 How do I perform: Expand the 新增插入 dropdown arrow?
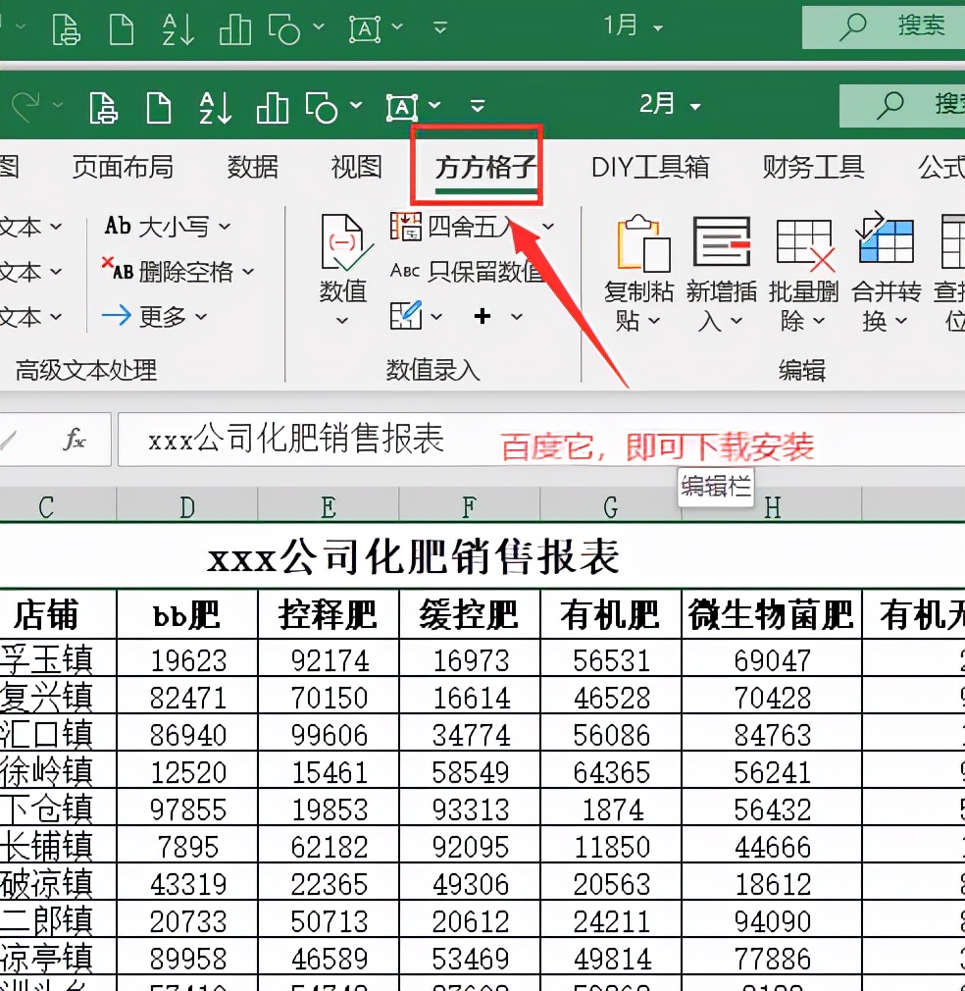tap(736, 322)
